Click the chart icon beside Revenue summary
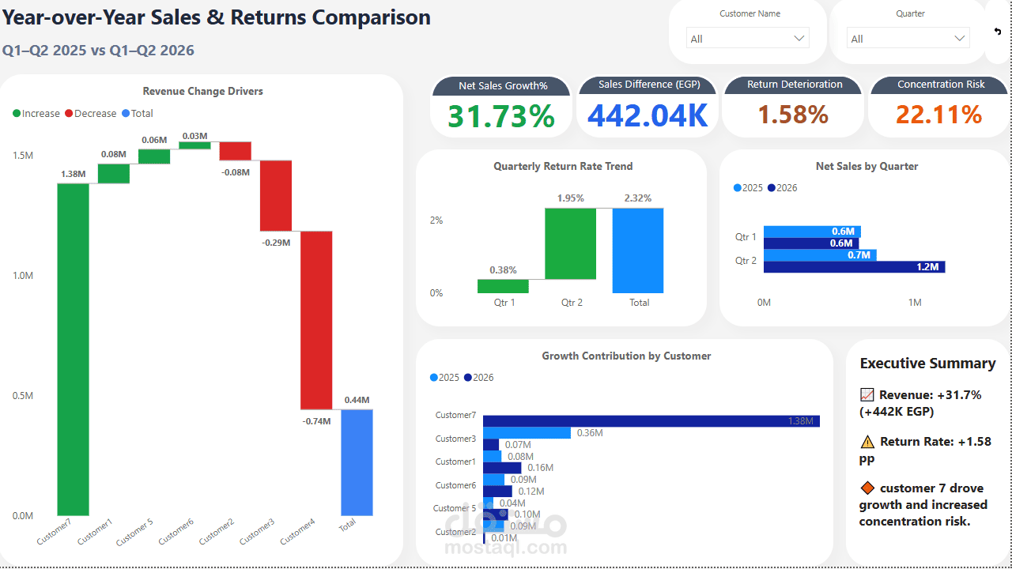This screenshot has height=569, width=1012. [867, 394]
